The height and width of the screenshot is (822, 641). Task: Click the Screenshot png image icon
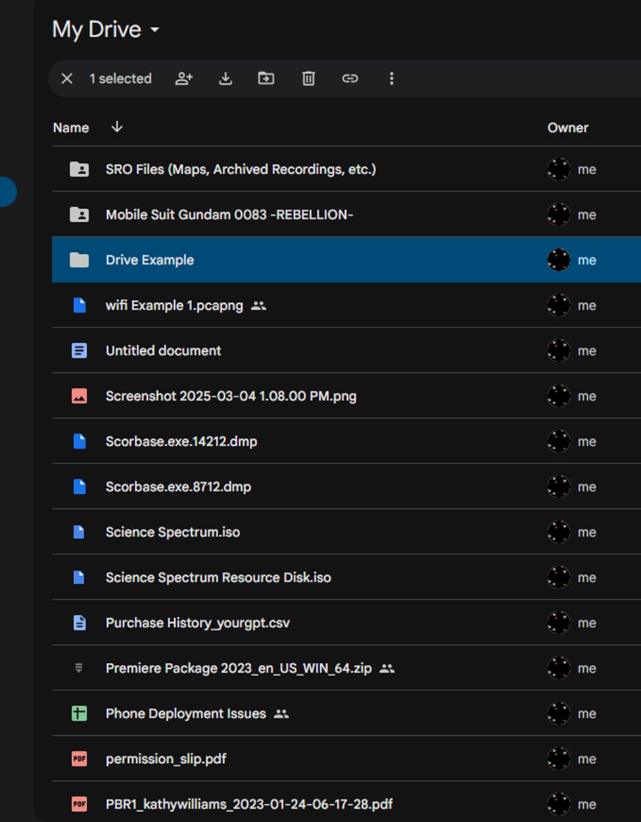point(80,396)
